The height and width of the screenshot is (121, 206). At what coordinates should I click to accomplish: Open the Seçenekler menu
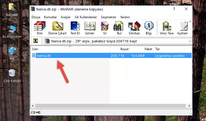click(108, 17)
